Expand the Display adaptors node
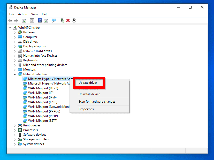This screenshot has width=214, height=160. coord(15,46)
